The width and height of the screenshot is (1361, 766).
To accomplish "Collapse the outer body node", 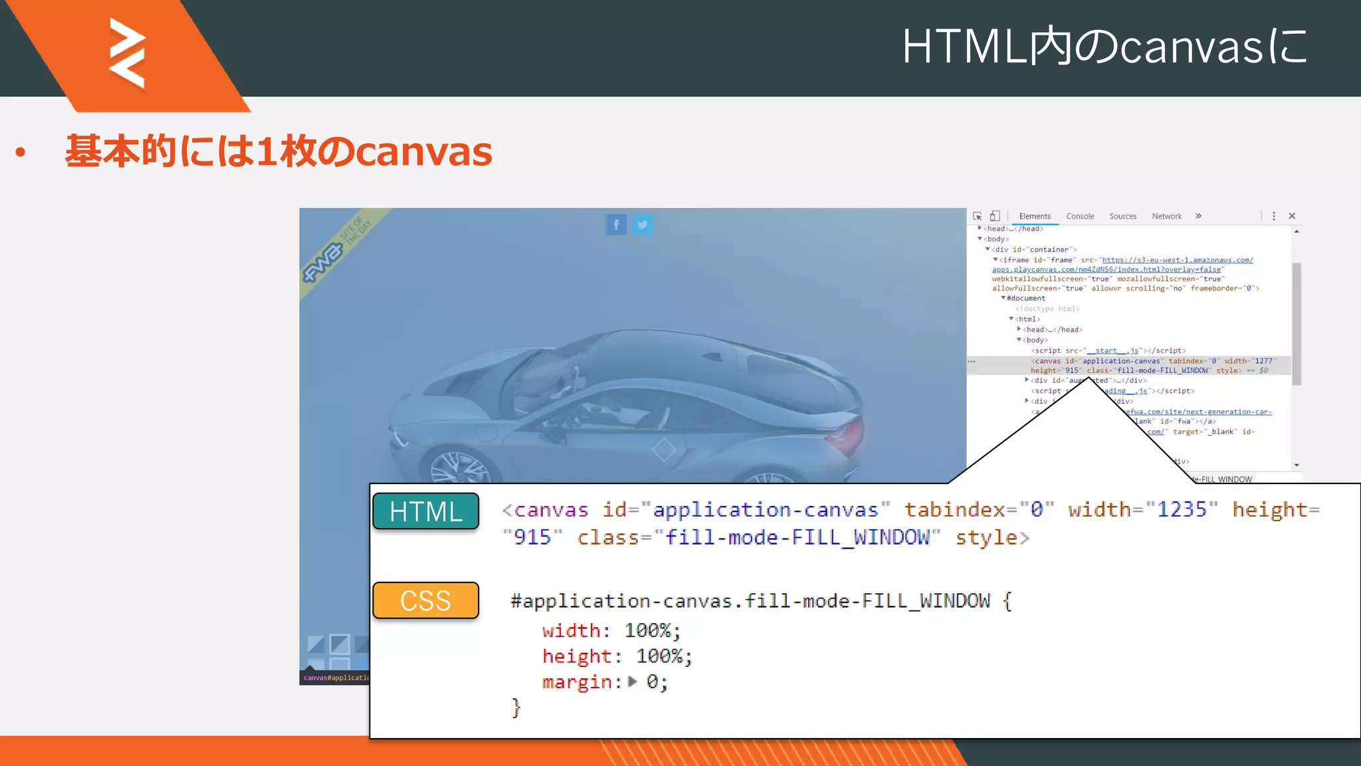I will [x=980, y=239].
